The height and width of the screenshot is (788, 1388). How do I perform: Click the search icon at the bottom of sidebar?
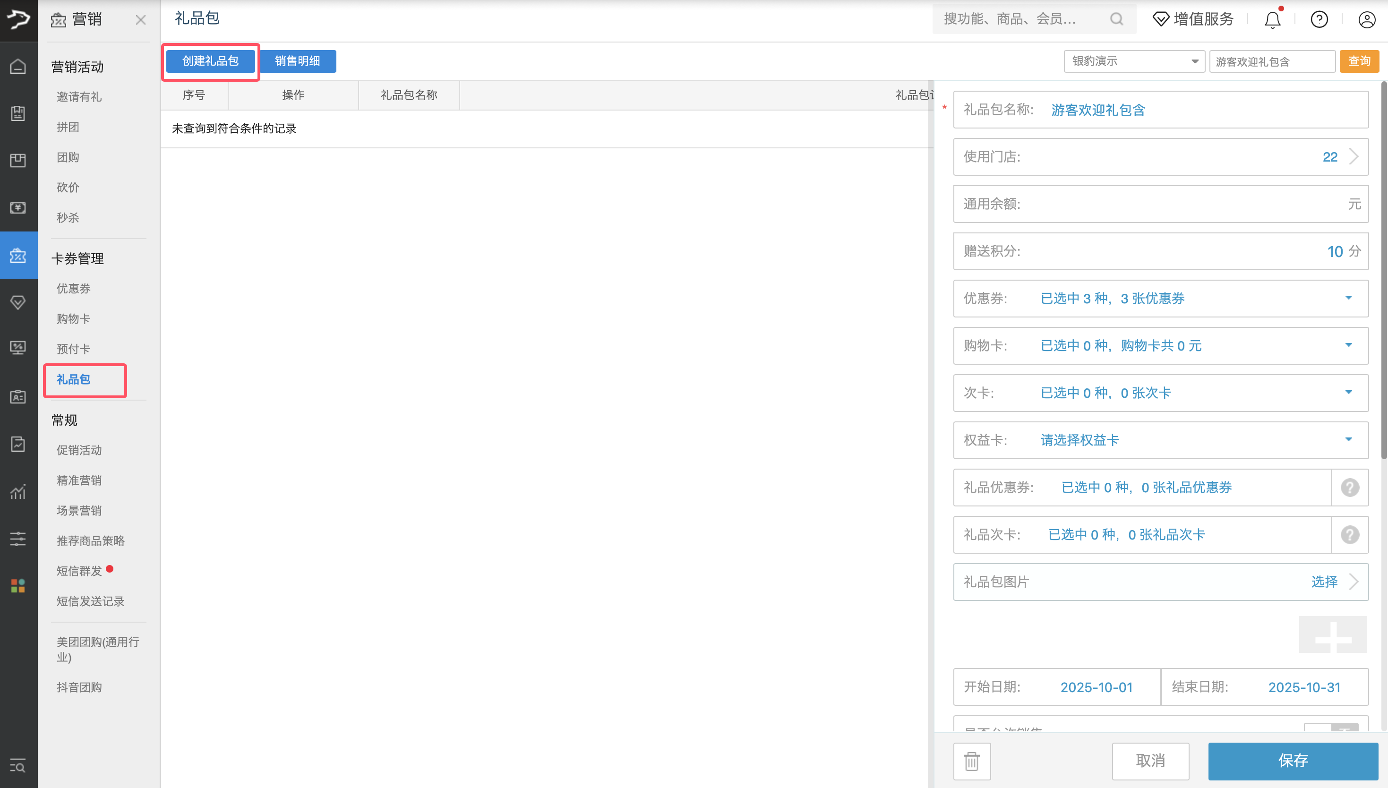coord(18,766)
